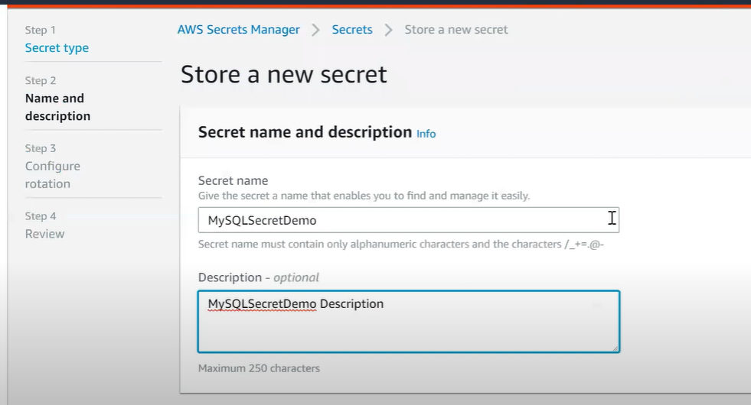This screenshot has width=751, height=405.
Task: Grab the Description textarea resize handle
Action: [615, 348]
